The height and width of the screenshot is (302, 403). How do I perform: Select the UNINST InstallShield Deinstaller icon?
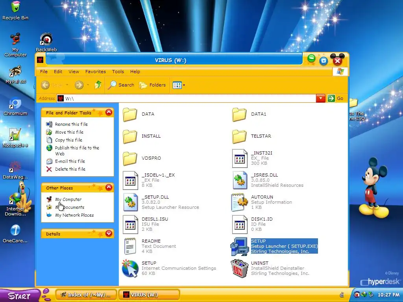pyautogui.click(x=240, y=269)
